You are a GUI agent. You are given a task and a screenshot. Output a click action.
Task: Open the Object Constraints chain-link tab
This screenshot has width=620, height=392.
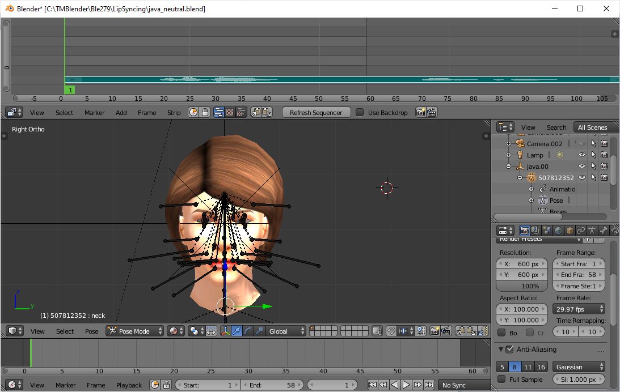[x=580, y=231]
